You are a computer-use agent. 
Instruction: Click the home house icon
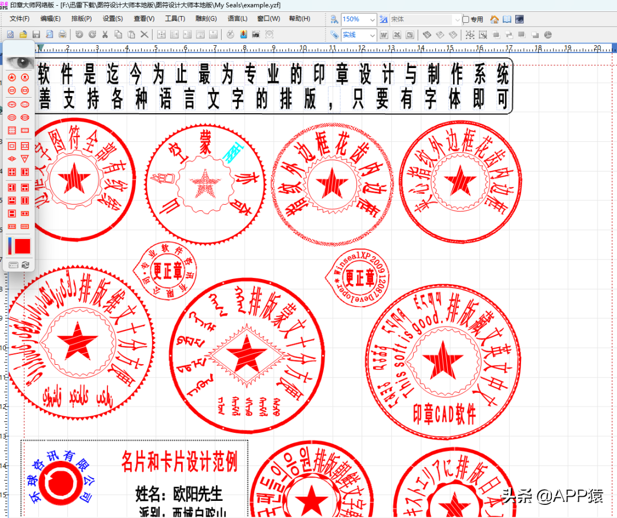(495, 19)
